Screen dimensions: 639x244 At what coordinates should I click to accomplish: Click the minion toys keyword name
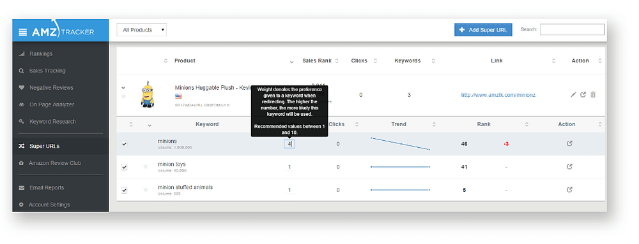[171, 164]
